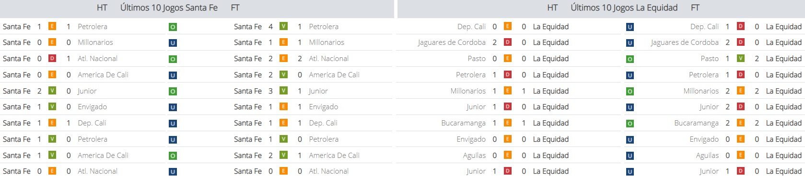Click blue U icon in Envigado–La Equidad row
This screenshot has height=177, width=805.
(x=630, y=140)
